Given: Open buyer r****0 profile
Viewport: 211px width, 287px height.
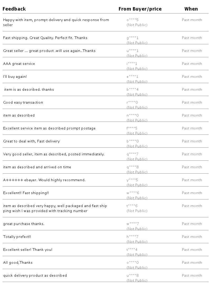Looking at the screenshot, I should 132,102.
